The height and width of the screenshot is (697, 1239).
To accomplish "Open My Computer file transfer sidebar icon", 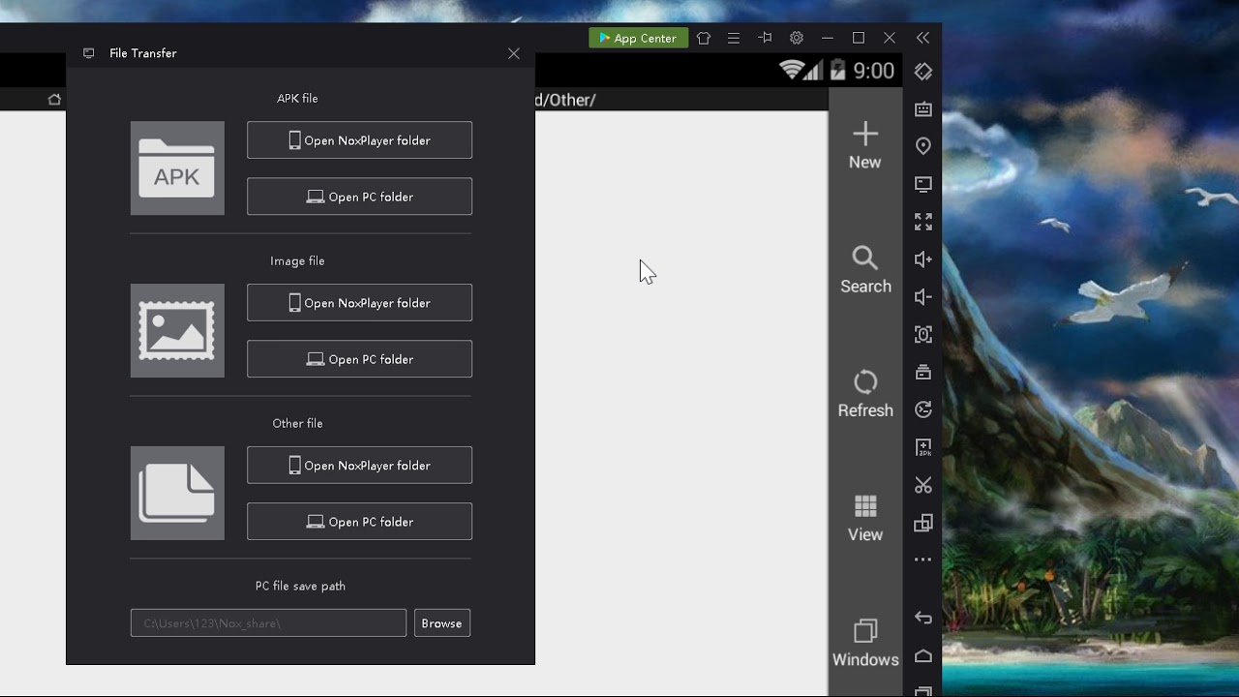I will (x=923, y=184).
